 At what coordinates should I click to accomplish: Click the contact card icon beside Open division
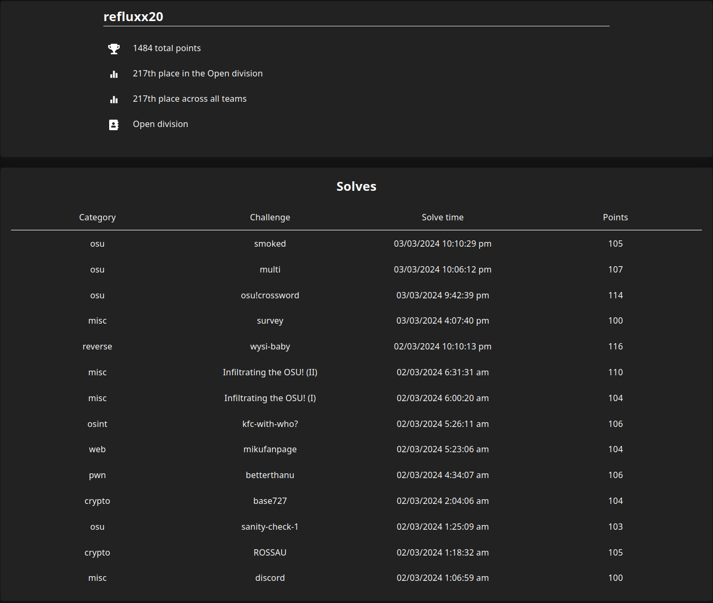coord(114,125)
